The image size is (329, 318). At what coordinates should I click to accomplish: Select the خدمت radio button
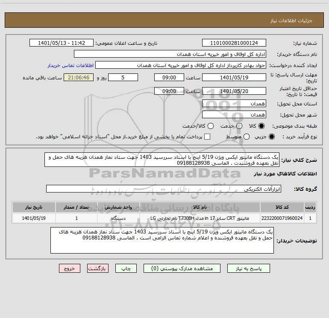pos(239,126)
